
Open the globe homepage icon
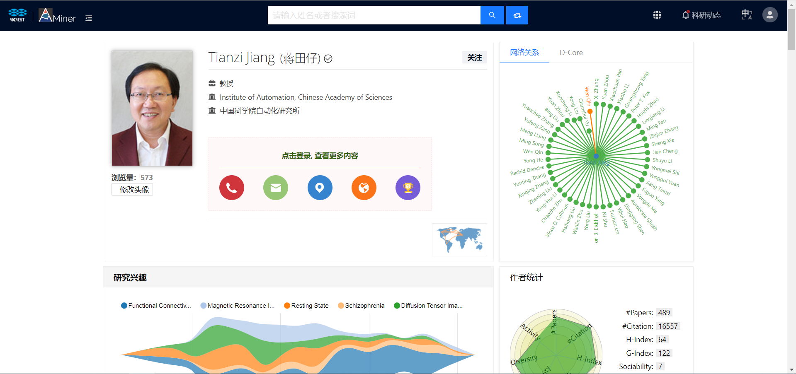point(364,188)
